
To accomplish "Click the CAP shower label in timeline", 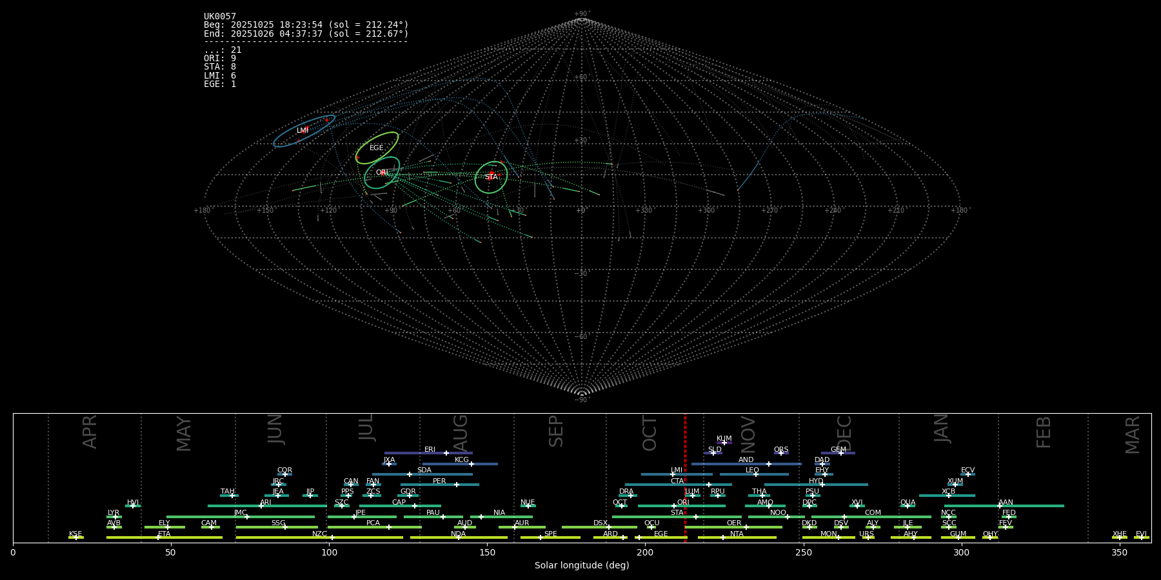I will [x=399, y=503].
